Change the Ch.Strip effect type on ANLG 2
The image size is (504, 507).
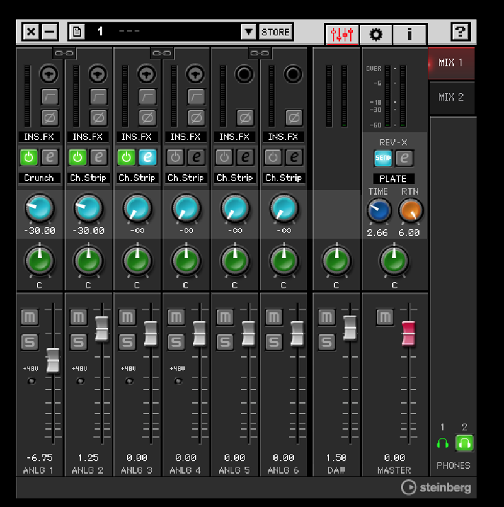point(88,178)
